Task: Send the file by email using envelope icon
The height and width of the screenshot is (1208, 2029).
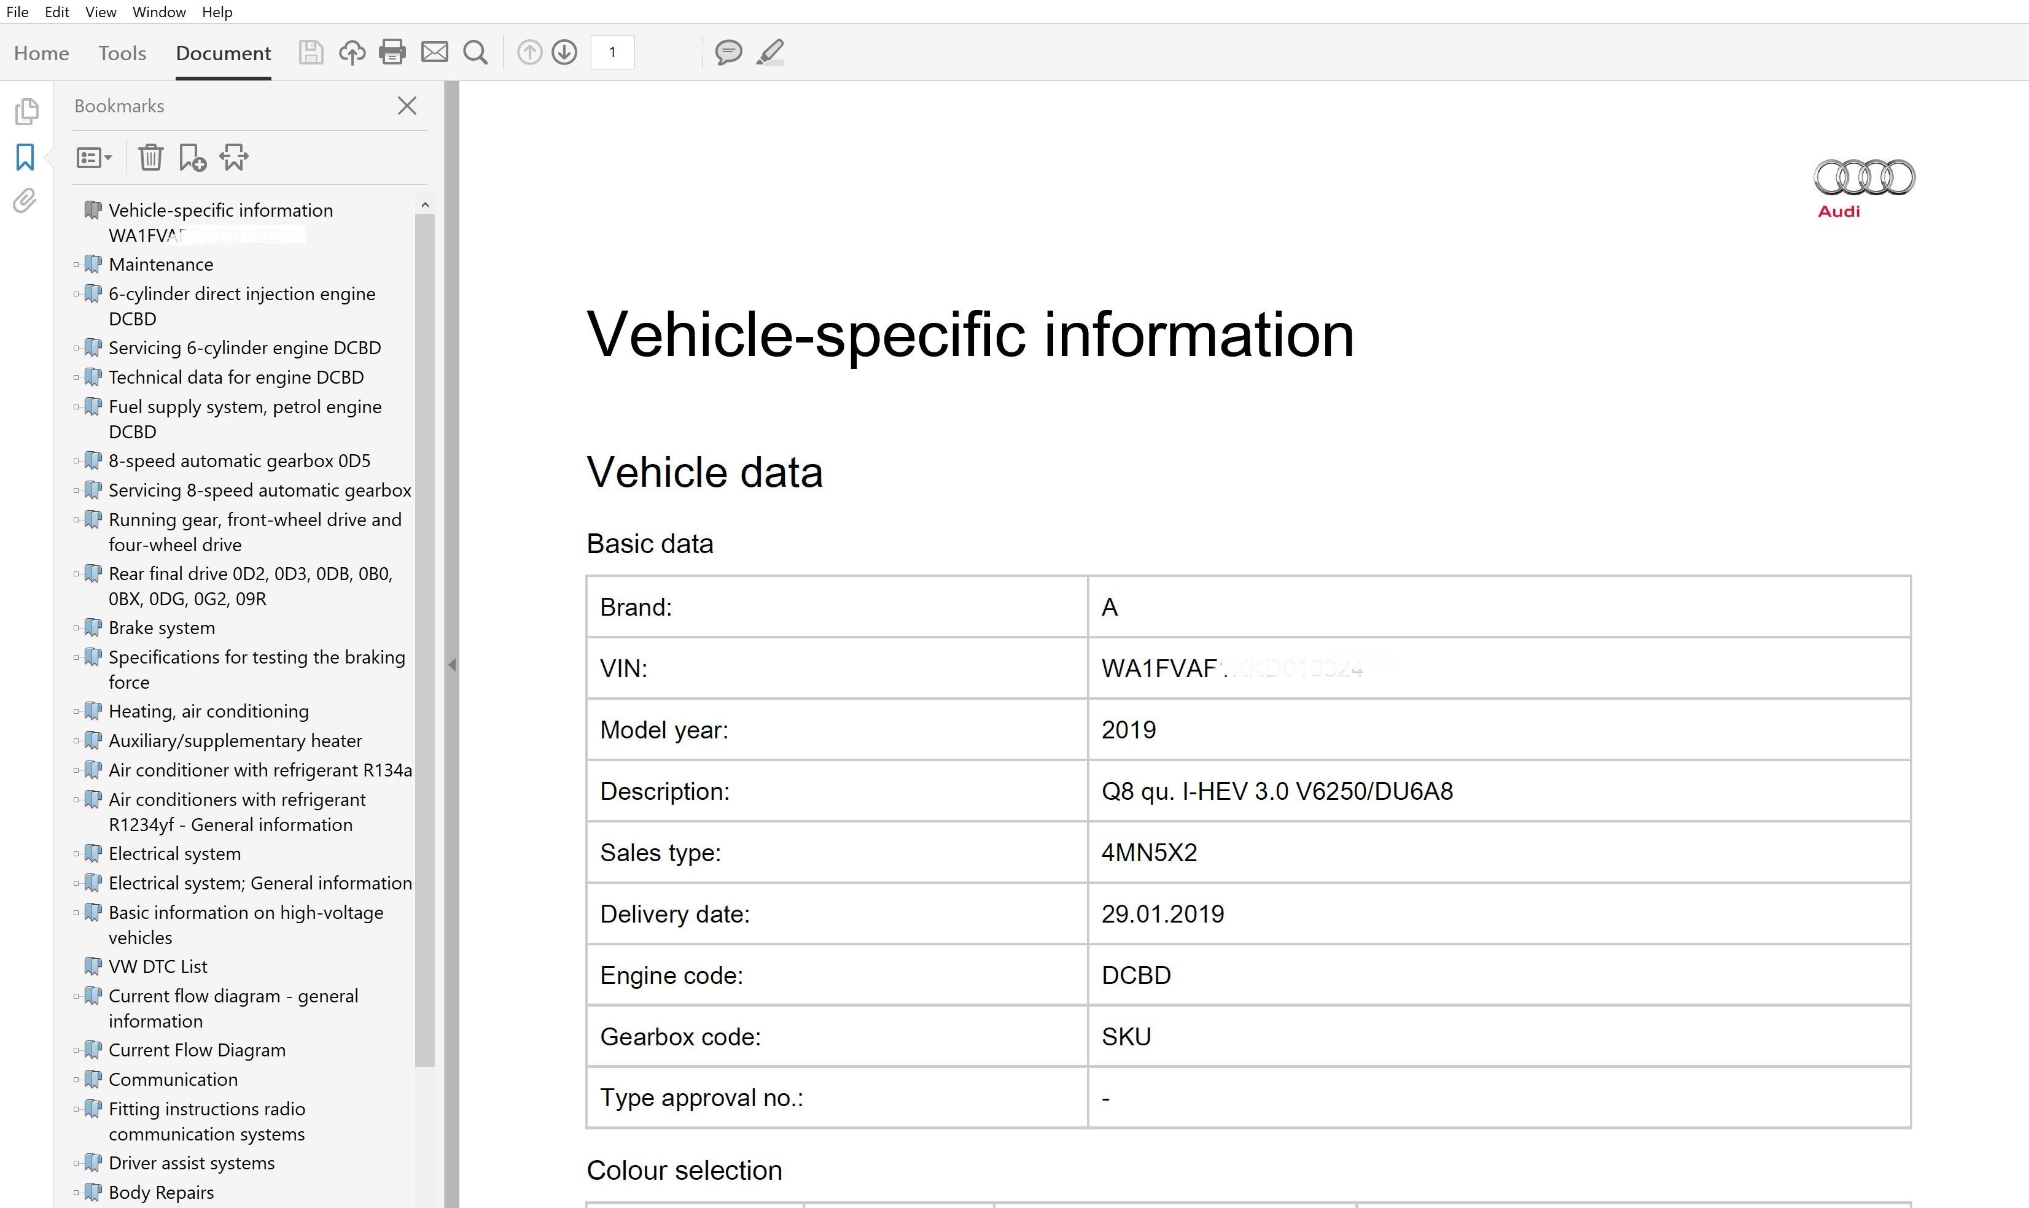Action: pos(435,53)
